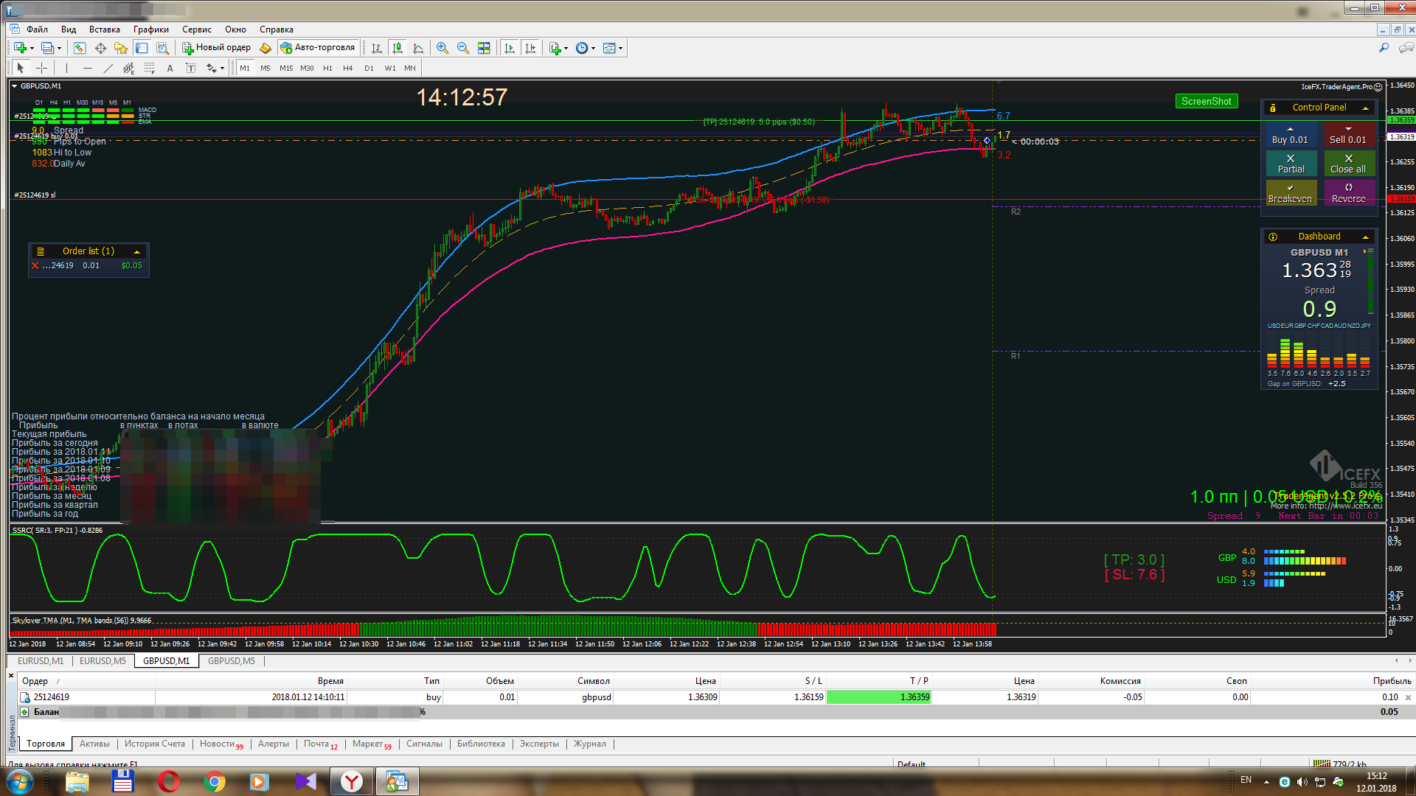Open the Navigator star-folder icon
Screen dimensions: 1416x796
coord(121,48)
